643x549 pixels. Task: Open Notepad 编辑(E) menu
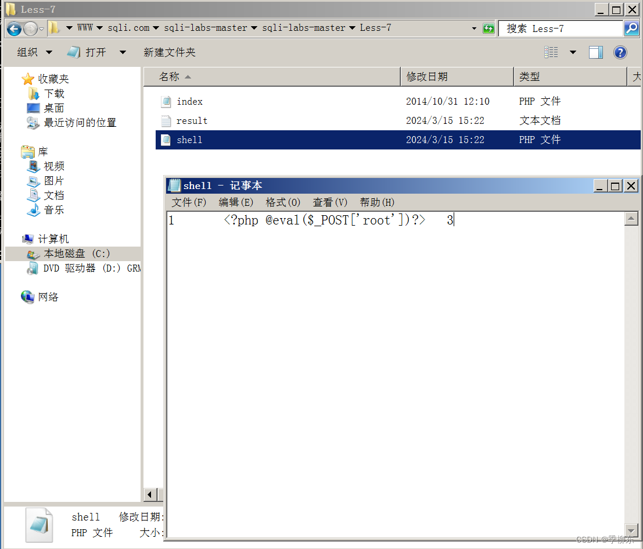click(x=236, y=202)
